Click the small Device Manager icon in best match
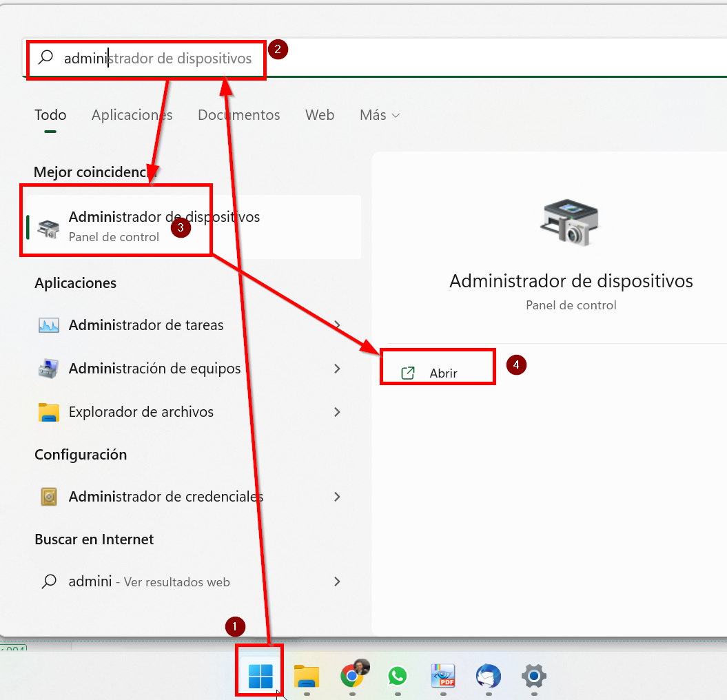 click(49, 229)
